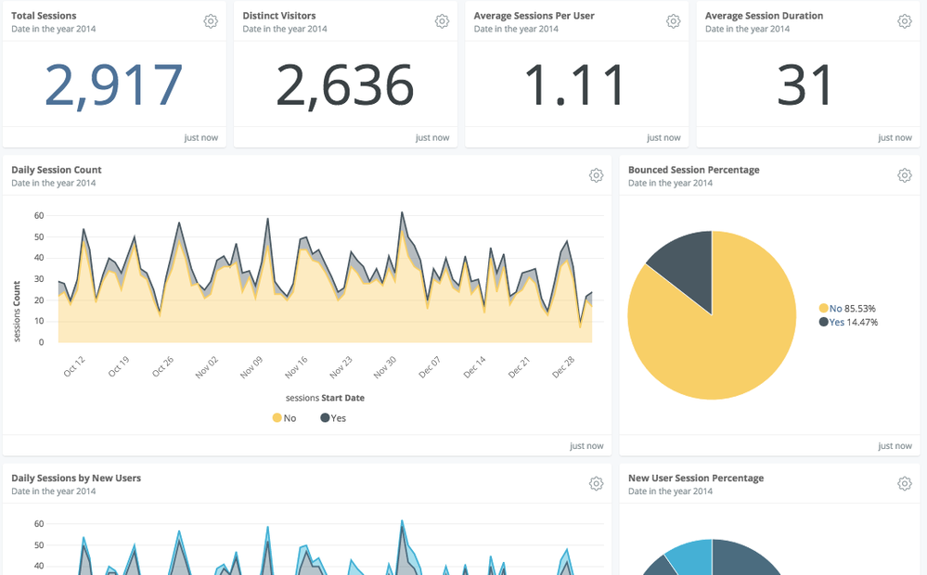Open gear menu for New User Session Percentage
The height and width of the screenshot is (575, 927).
(905, 484)
